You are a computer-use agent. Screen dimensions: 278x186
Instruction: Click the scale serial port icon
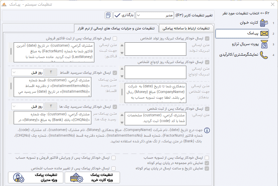pos(264,44)
